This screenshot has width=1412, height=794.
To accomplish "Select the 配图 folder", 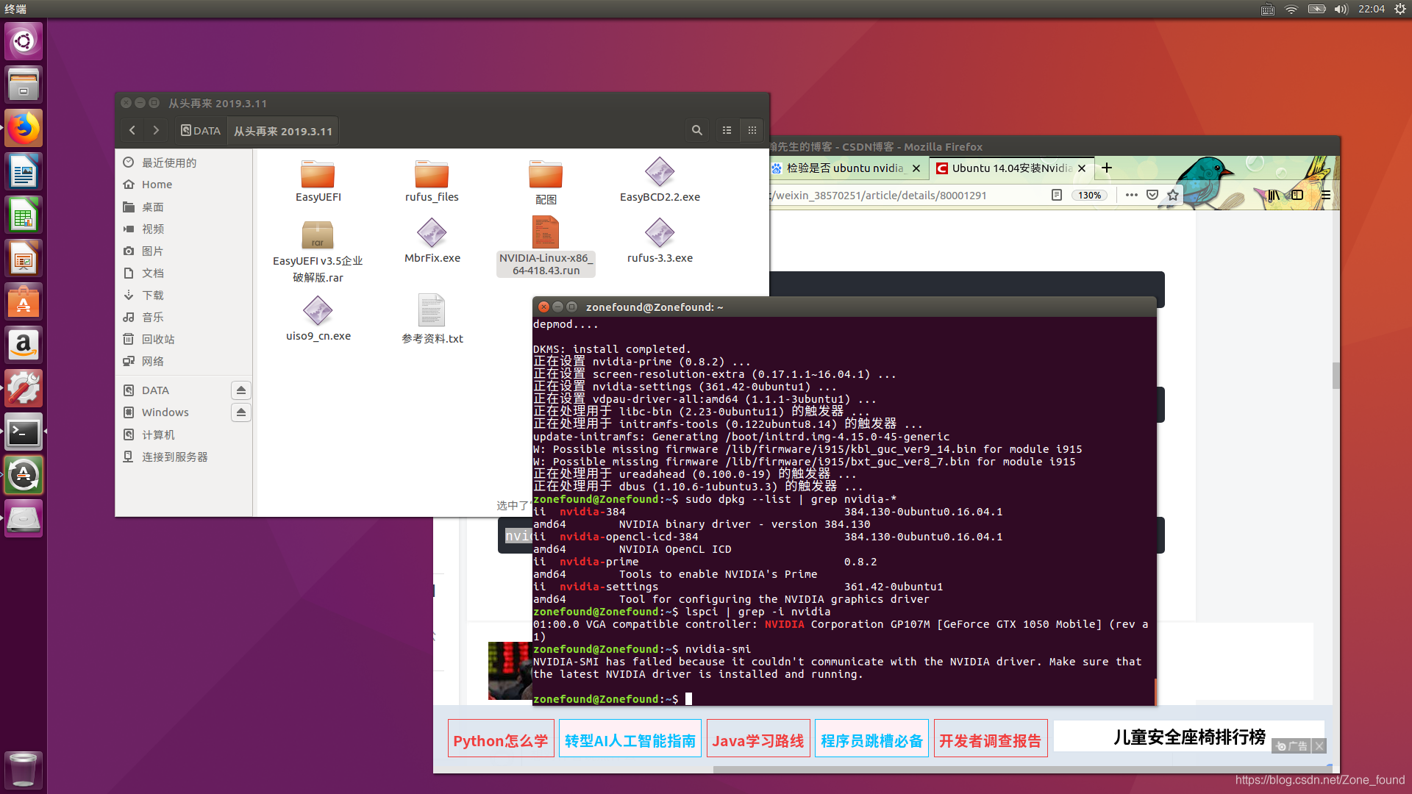I will pos(546,182).
